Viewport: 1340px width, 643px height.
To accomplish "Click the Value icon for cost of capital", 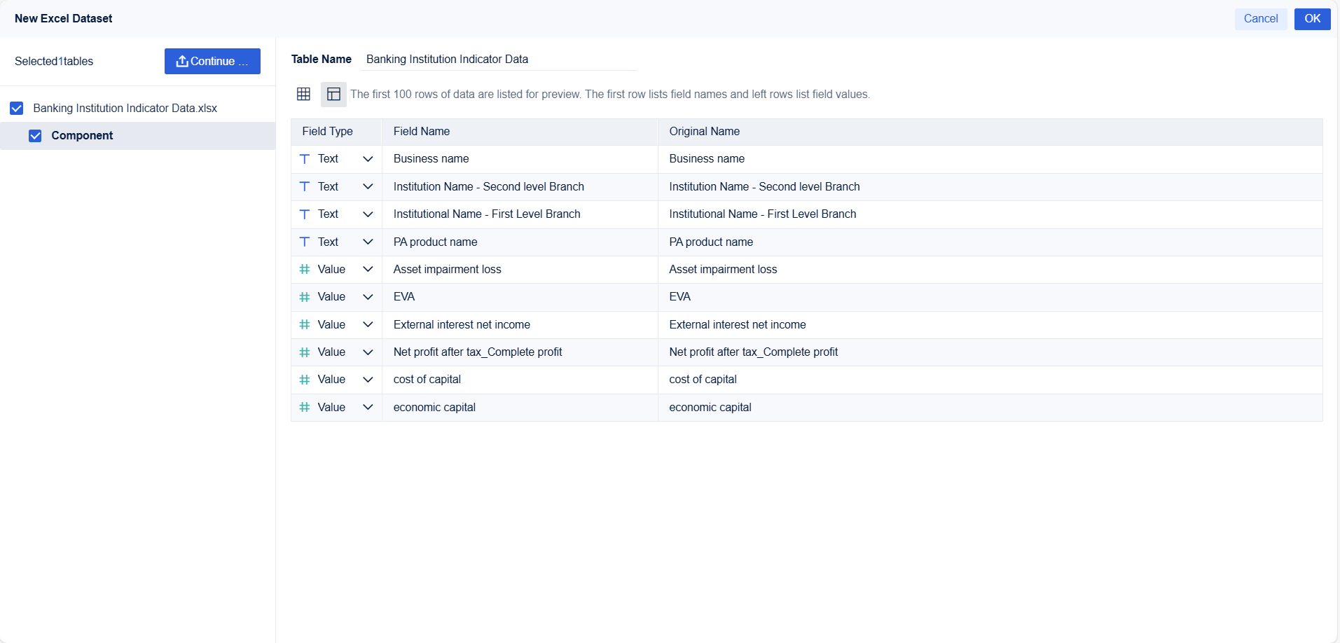I will point(305,380).
